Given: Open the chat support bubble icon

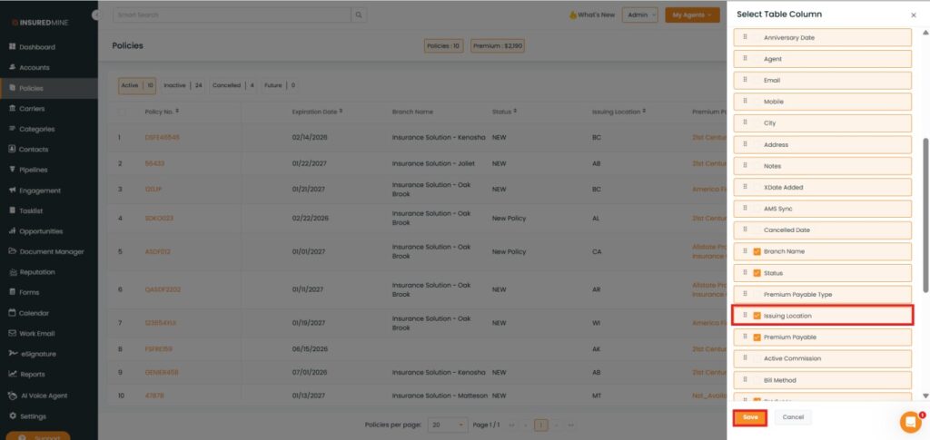Looking at the screenshot, I should click(910, 422).
